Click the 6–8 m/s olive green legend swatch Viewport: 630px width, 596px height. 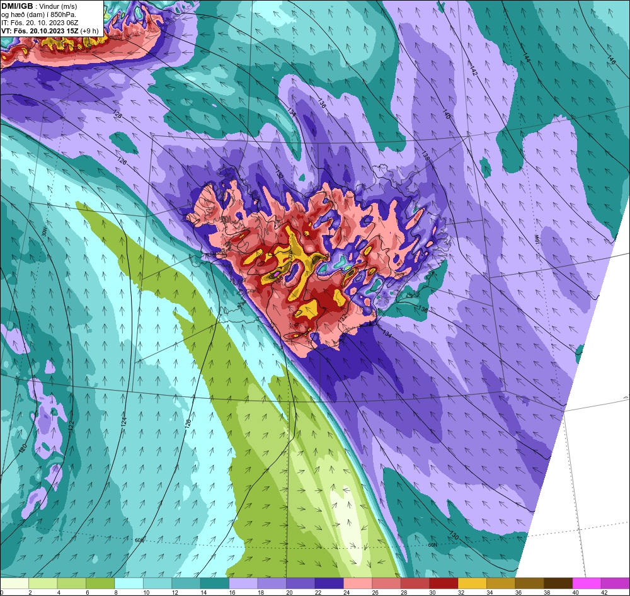(100, 583)
